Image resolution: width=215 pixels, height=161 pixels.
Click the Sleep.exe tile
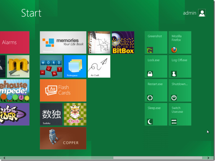point(156,114)
